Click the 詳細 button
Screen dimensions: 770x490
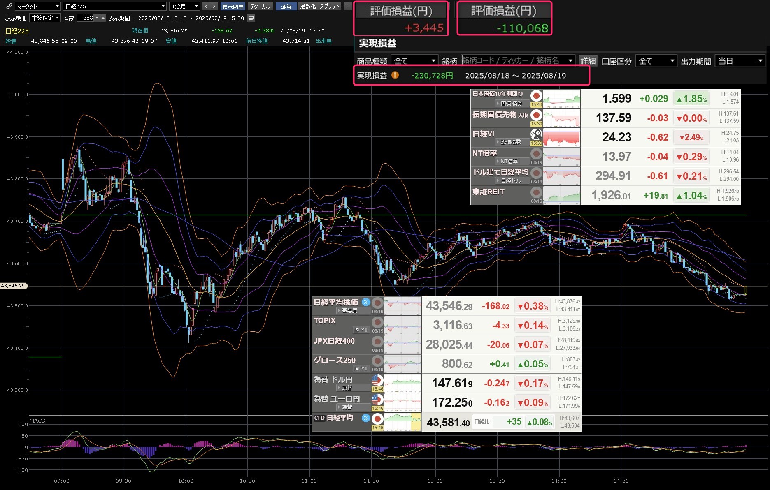[x=588, y=61]
